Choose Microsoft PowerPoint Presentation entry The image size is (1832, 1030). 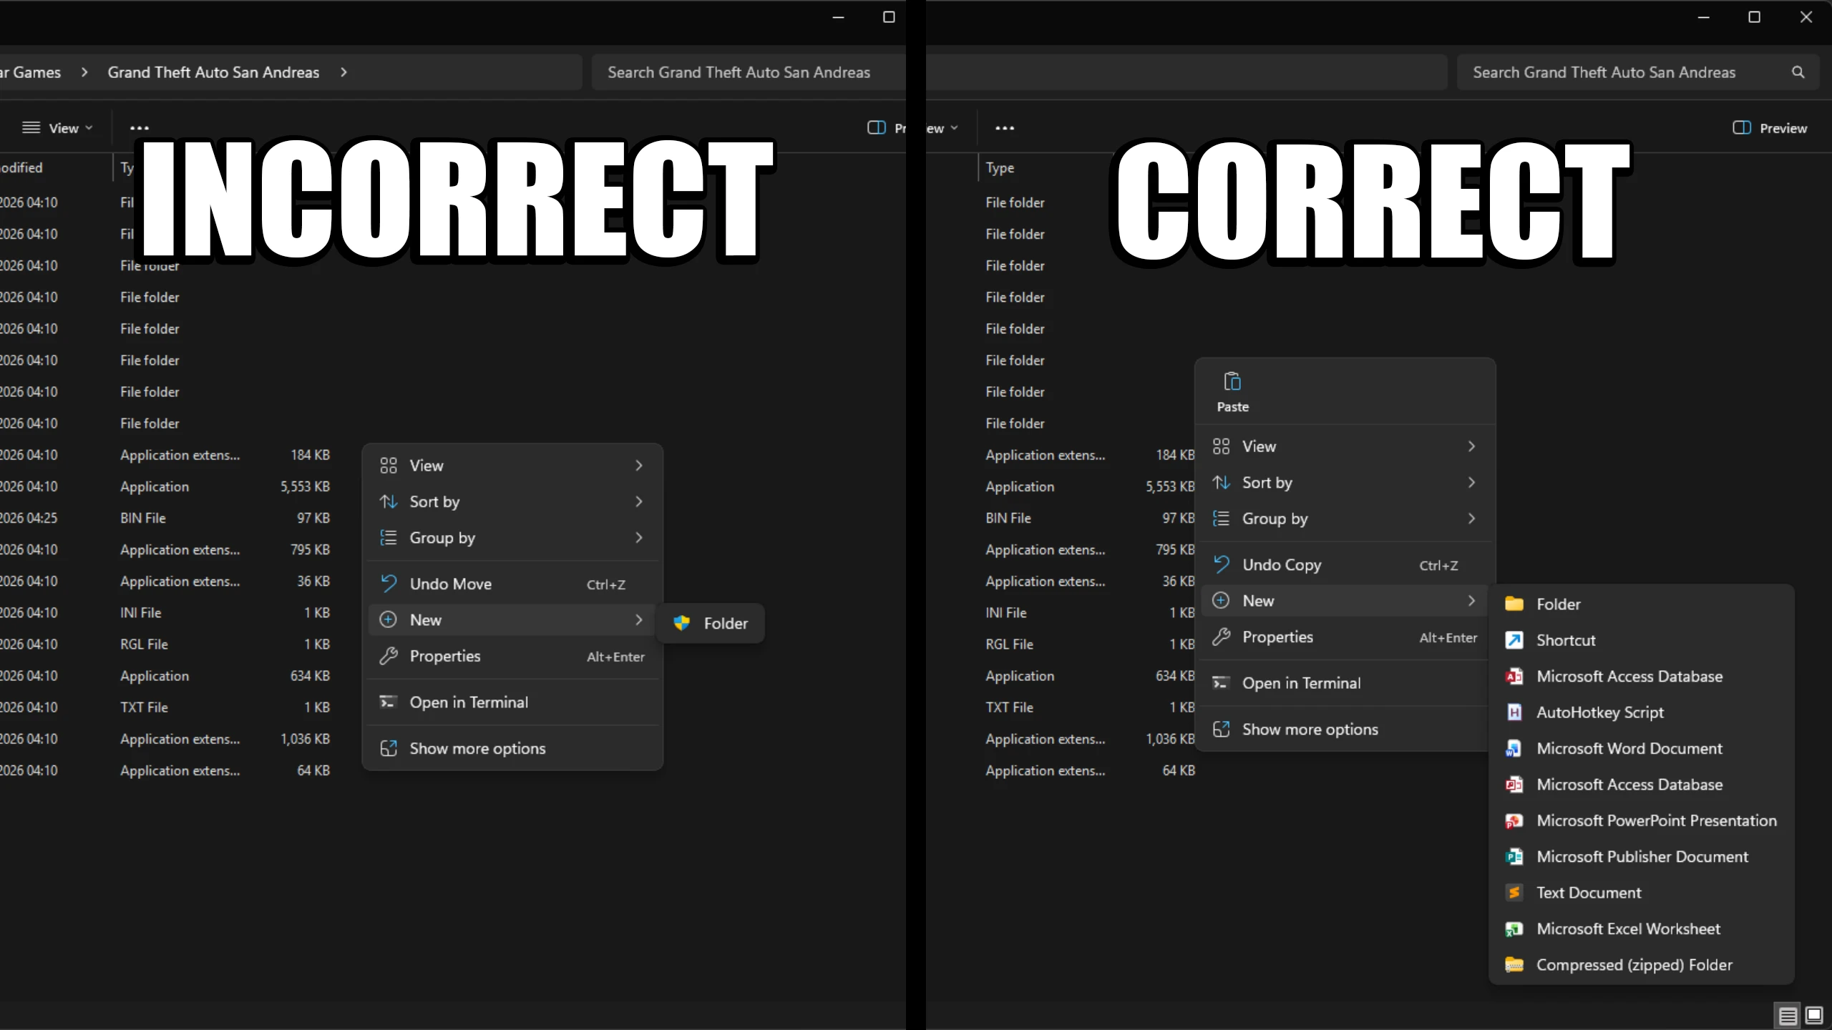(1656, 820)
